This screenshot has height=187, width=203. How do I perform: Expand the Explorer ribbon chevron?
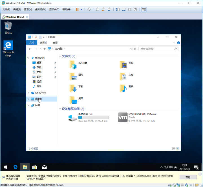tap(174, 43)
